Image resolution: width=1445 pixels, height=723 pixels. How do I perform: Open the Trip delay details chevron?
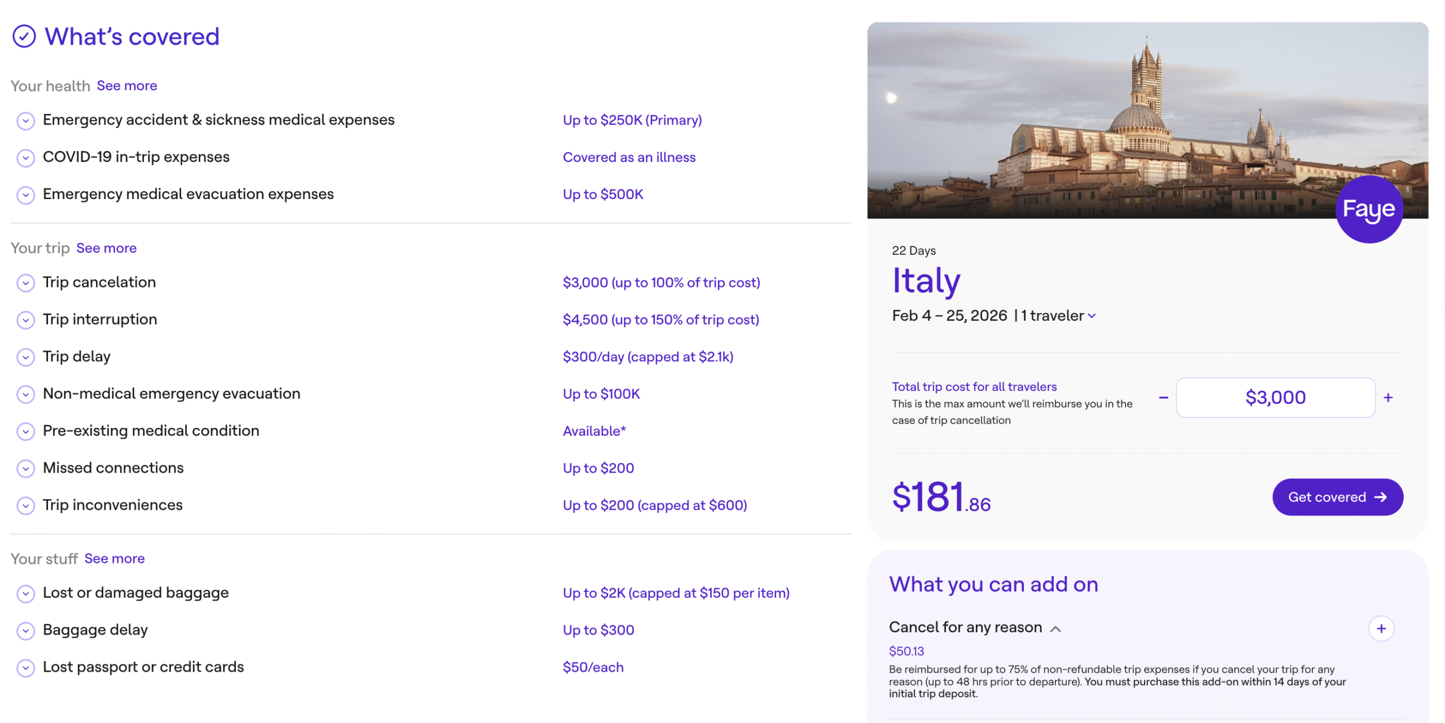point(25,357)
